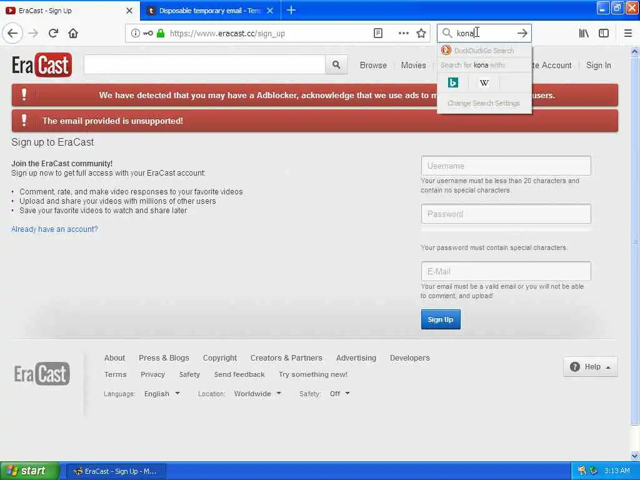The image size is (640, 480).
Task: Open the Copyright footer link
Action: [219, 358]
